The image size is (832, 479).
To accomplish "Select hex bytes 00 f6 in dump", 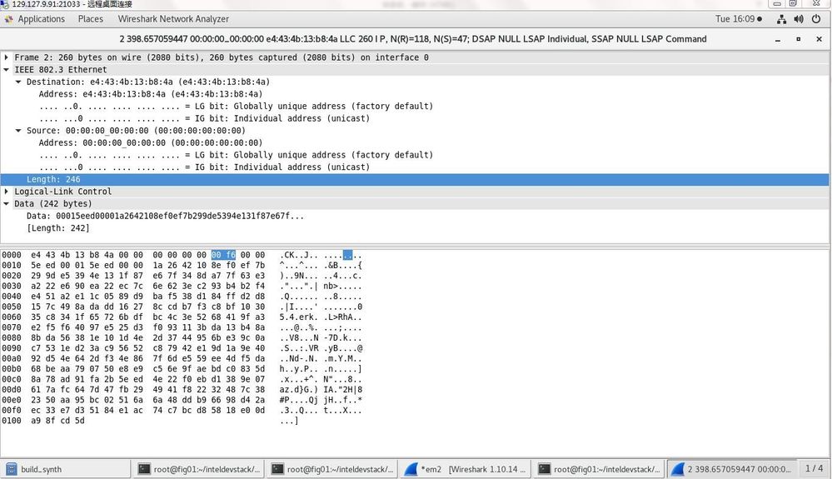I will pos(223,255).
